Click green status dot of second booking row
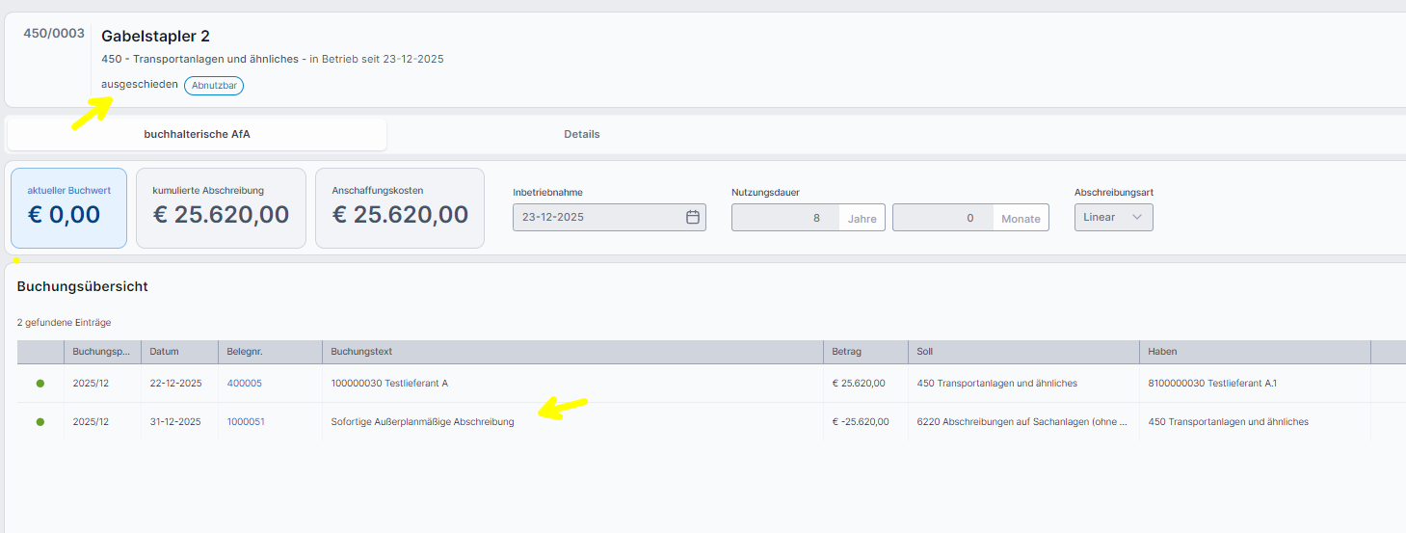1406x533 pixels. (40, 422)
